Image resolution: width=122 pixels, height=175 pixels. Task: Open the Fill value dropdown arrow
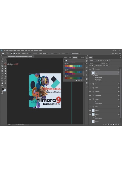pos(109,66)
